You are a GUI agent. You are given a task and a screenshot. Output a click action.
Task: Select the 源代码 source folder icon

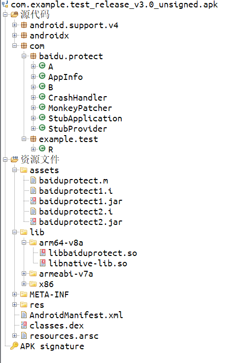(x=15, y=15)
